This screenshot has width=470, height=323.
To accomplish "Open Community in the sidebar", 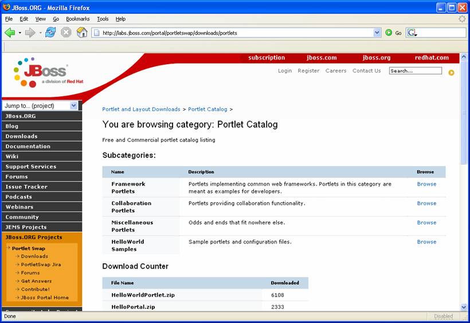I will pos(42,217).
